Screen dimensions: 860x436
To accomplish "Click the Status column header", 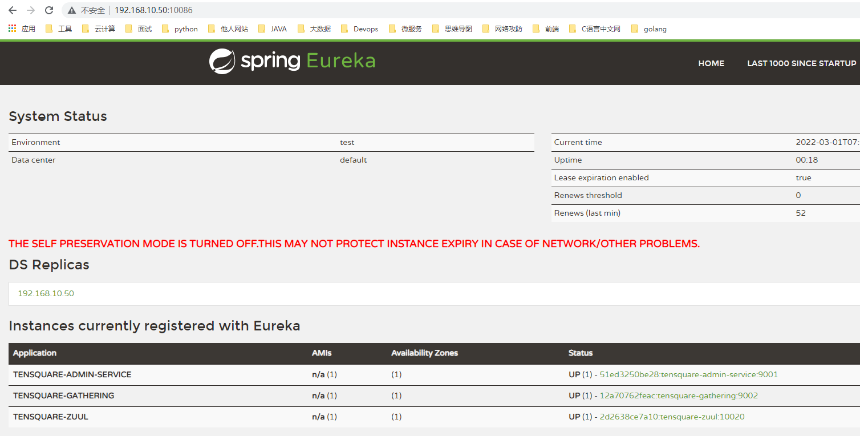I will pos(581,353).
